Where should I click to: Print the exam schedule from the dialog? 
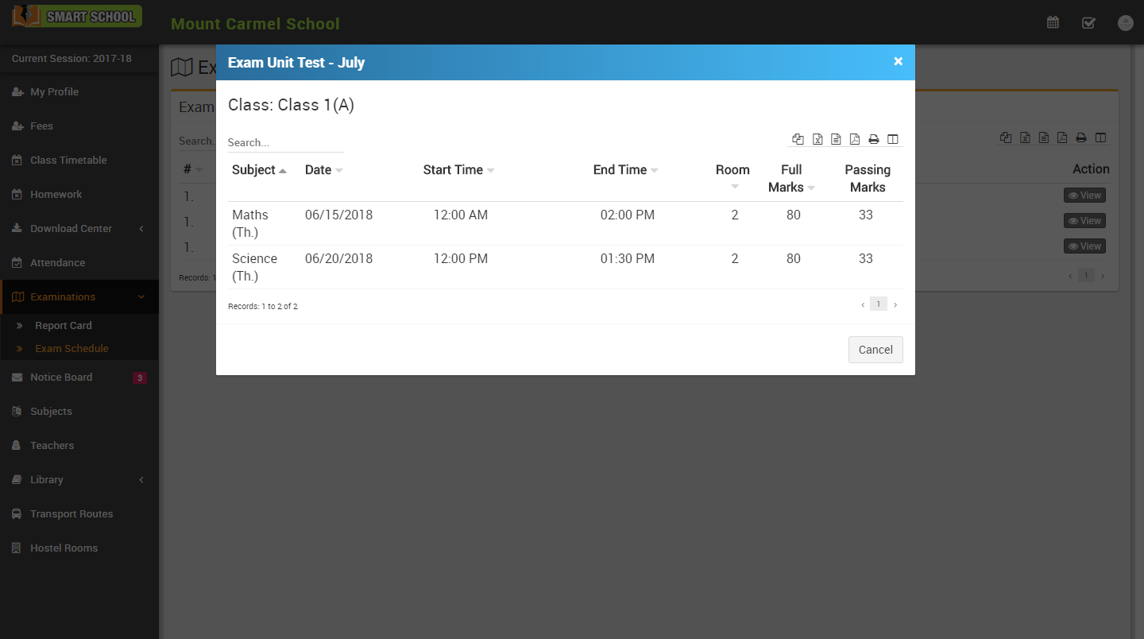coord(874,139)
